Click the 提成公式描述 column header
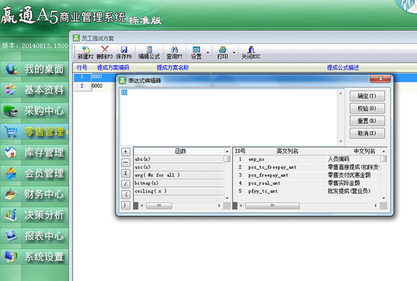The height and width of the screenshot is (281, 417). click(343, 68)
